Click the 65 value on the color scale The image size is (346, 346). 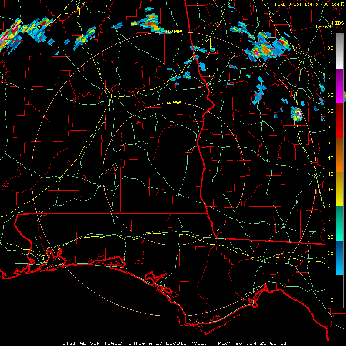point(330,95)
